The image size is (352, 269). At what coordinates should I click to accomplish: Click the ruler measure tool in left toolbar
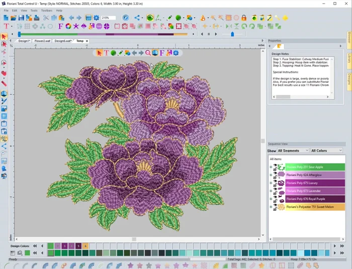[x=4, y=84]
